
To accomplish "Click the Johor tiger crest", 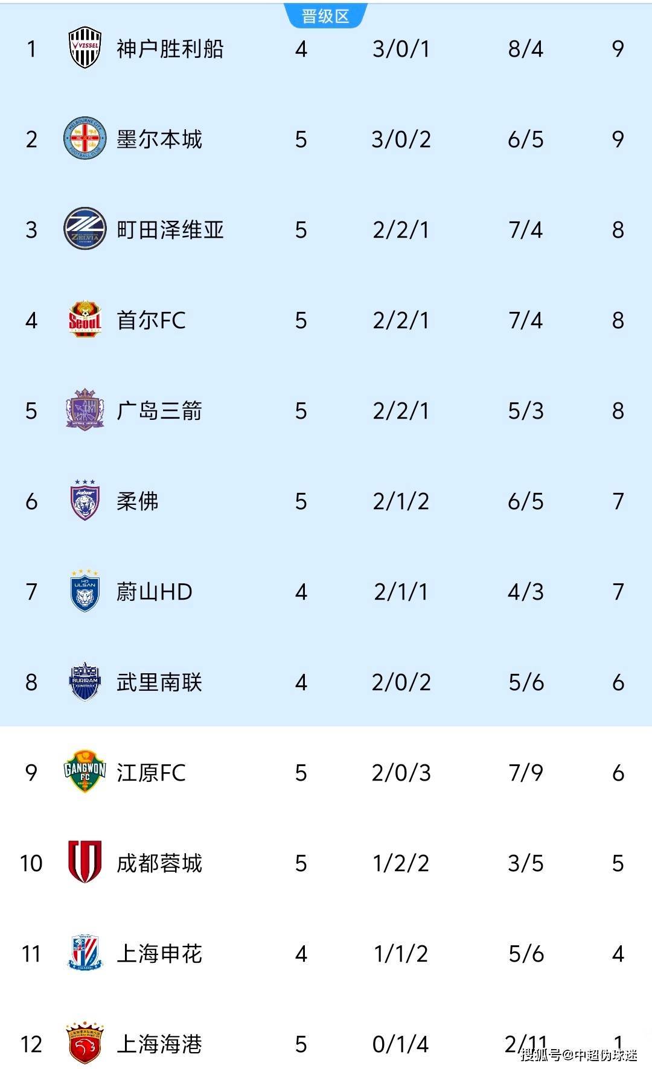I will coord(85,501).
